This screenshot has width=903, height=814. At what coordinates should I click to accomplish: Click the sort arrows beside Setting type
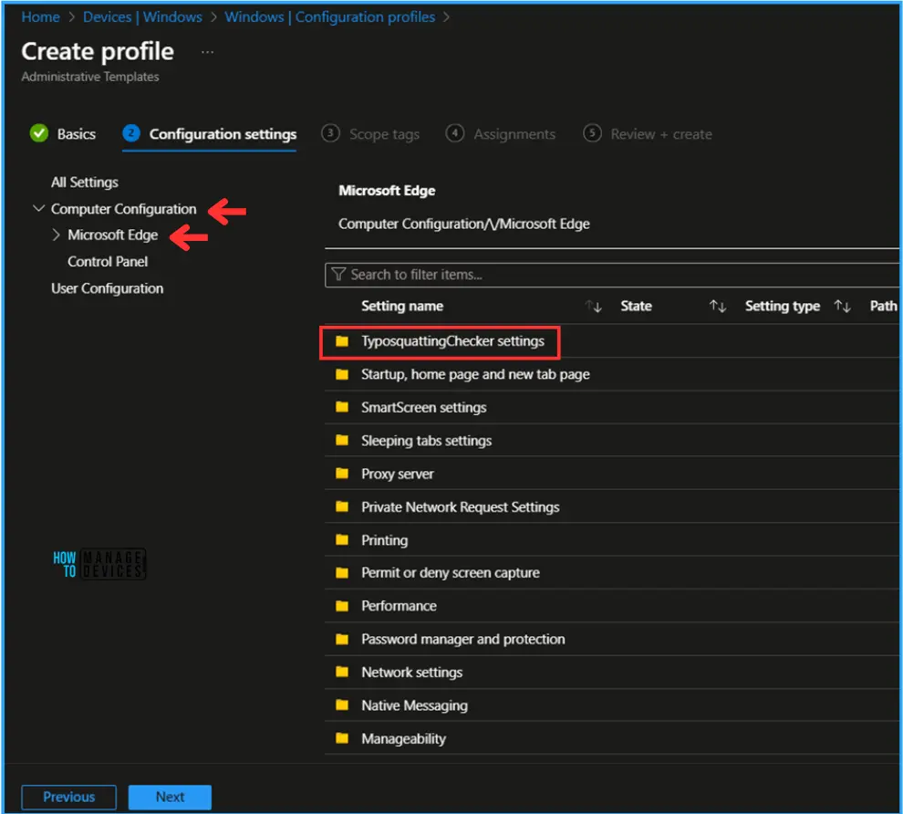pyautogui.click(x=842, y=307)
